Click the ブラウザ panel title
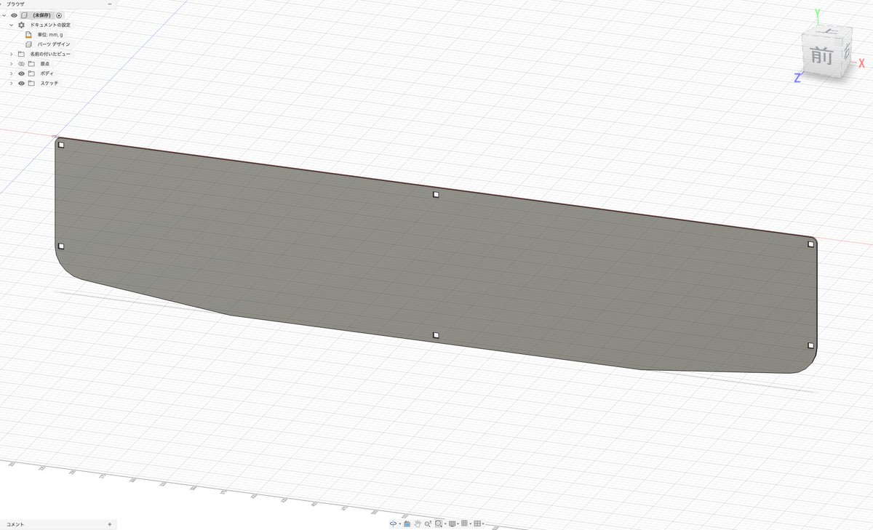This screenshot has height=530, width=873. coord(15,4)
